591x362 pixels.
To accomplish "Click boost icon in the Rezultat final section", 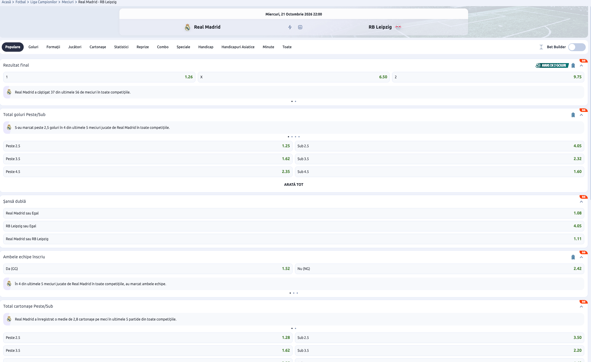I will pyautogui.click(x=573, y=65).
